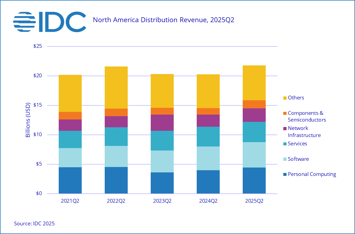Click the IDC logo
The height and width of the screenshot is (234, 355).
tap(50, 22)
